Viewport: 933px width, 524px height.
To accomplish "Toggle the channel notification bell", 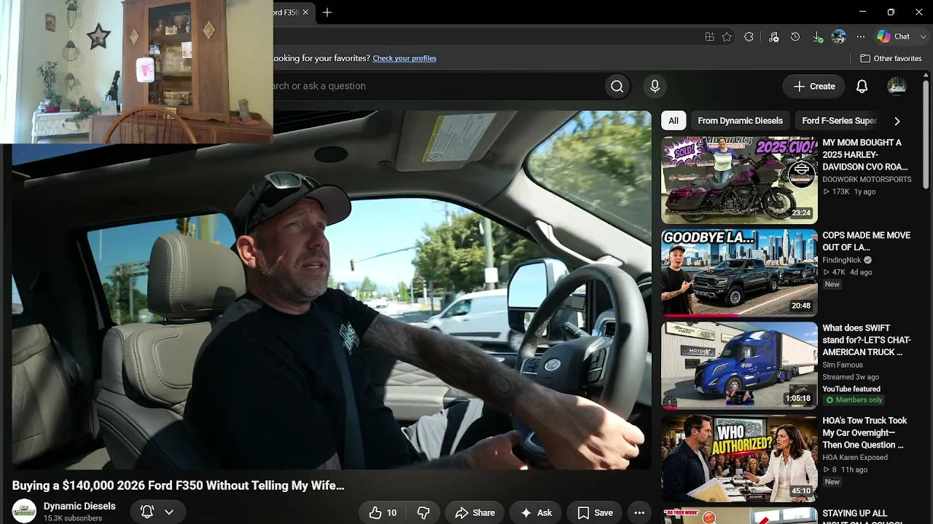I will point(147,512).
